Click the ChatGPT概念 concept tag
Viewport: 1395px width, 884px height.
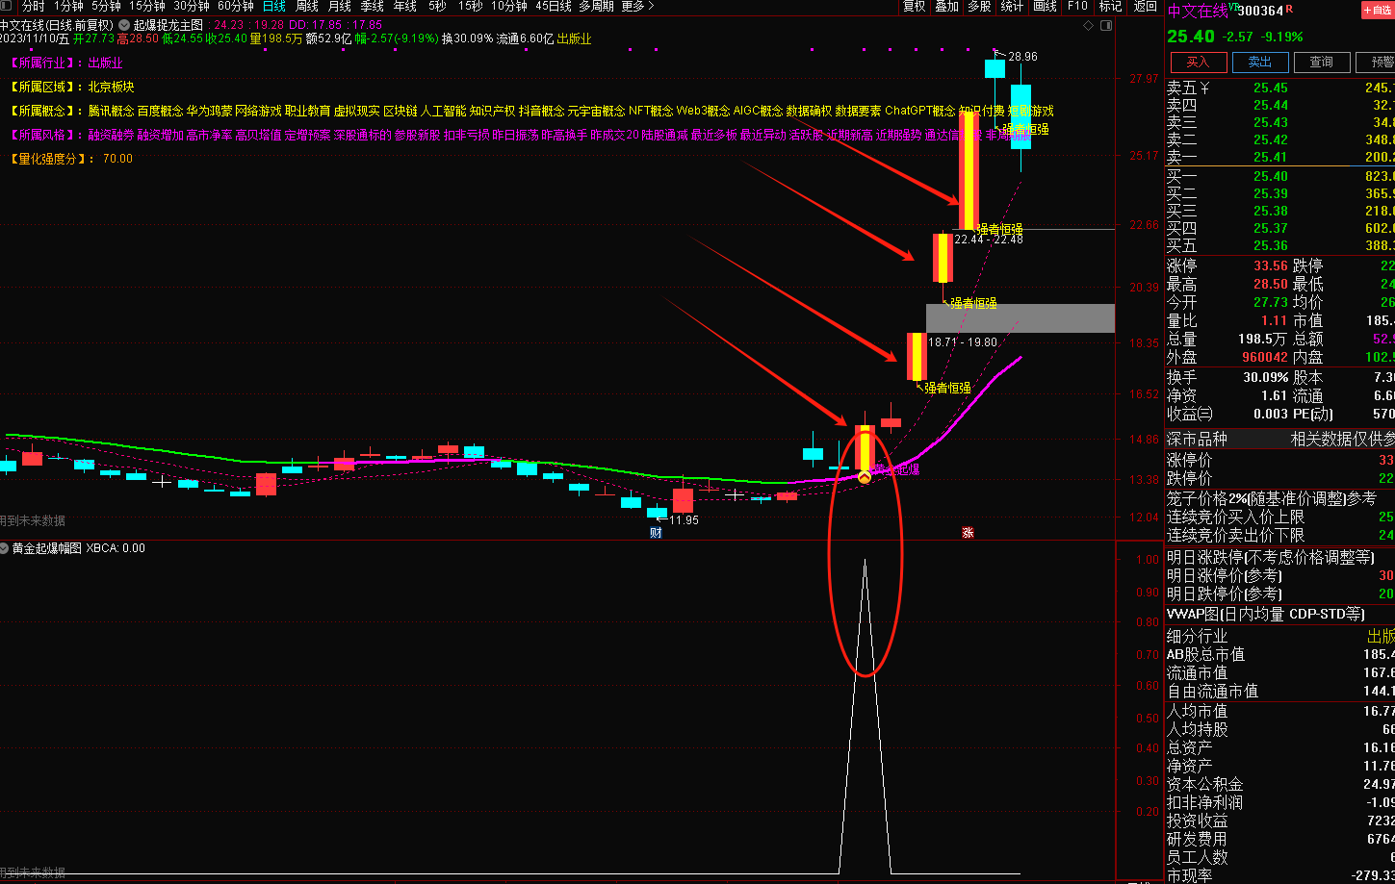(x=920, y=111)
